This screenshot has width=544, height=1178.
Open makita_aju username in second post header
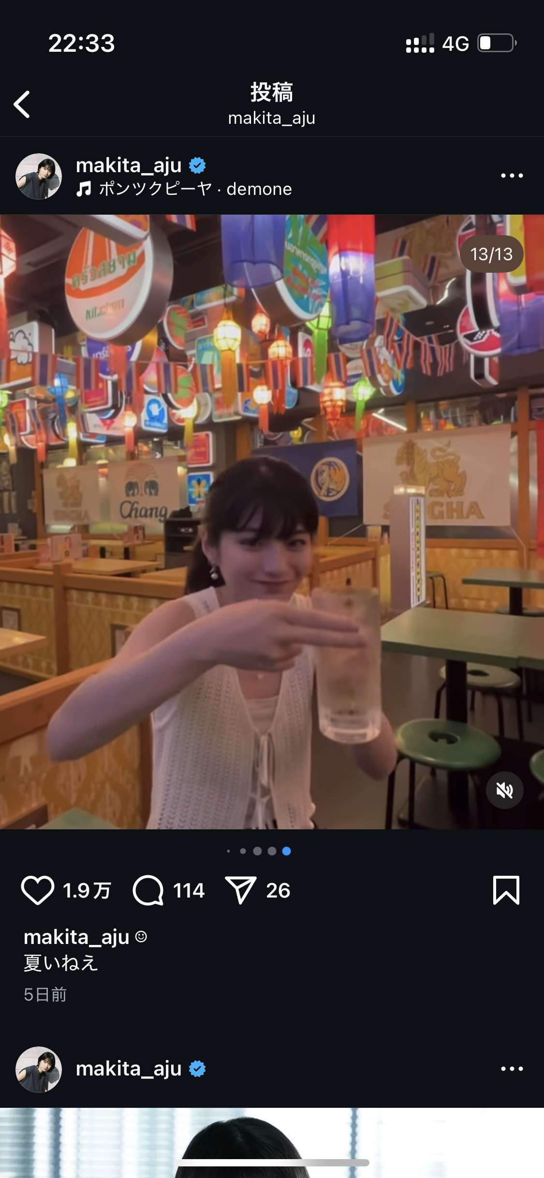tap(129, 1069)
